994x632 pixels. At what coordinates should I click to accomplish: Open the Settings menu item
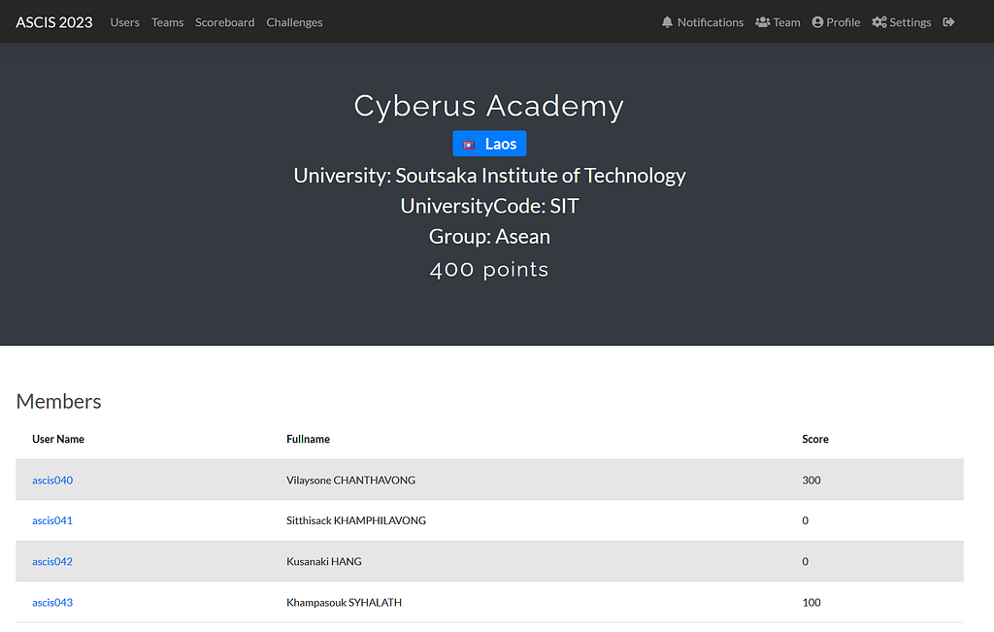coord(902,22)
